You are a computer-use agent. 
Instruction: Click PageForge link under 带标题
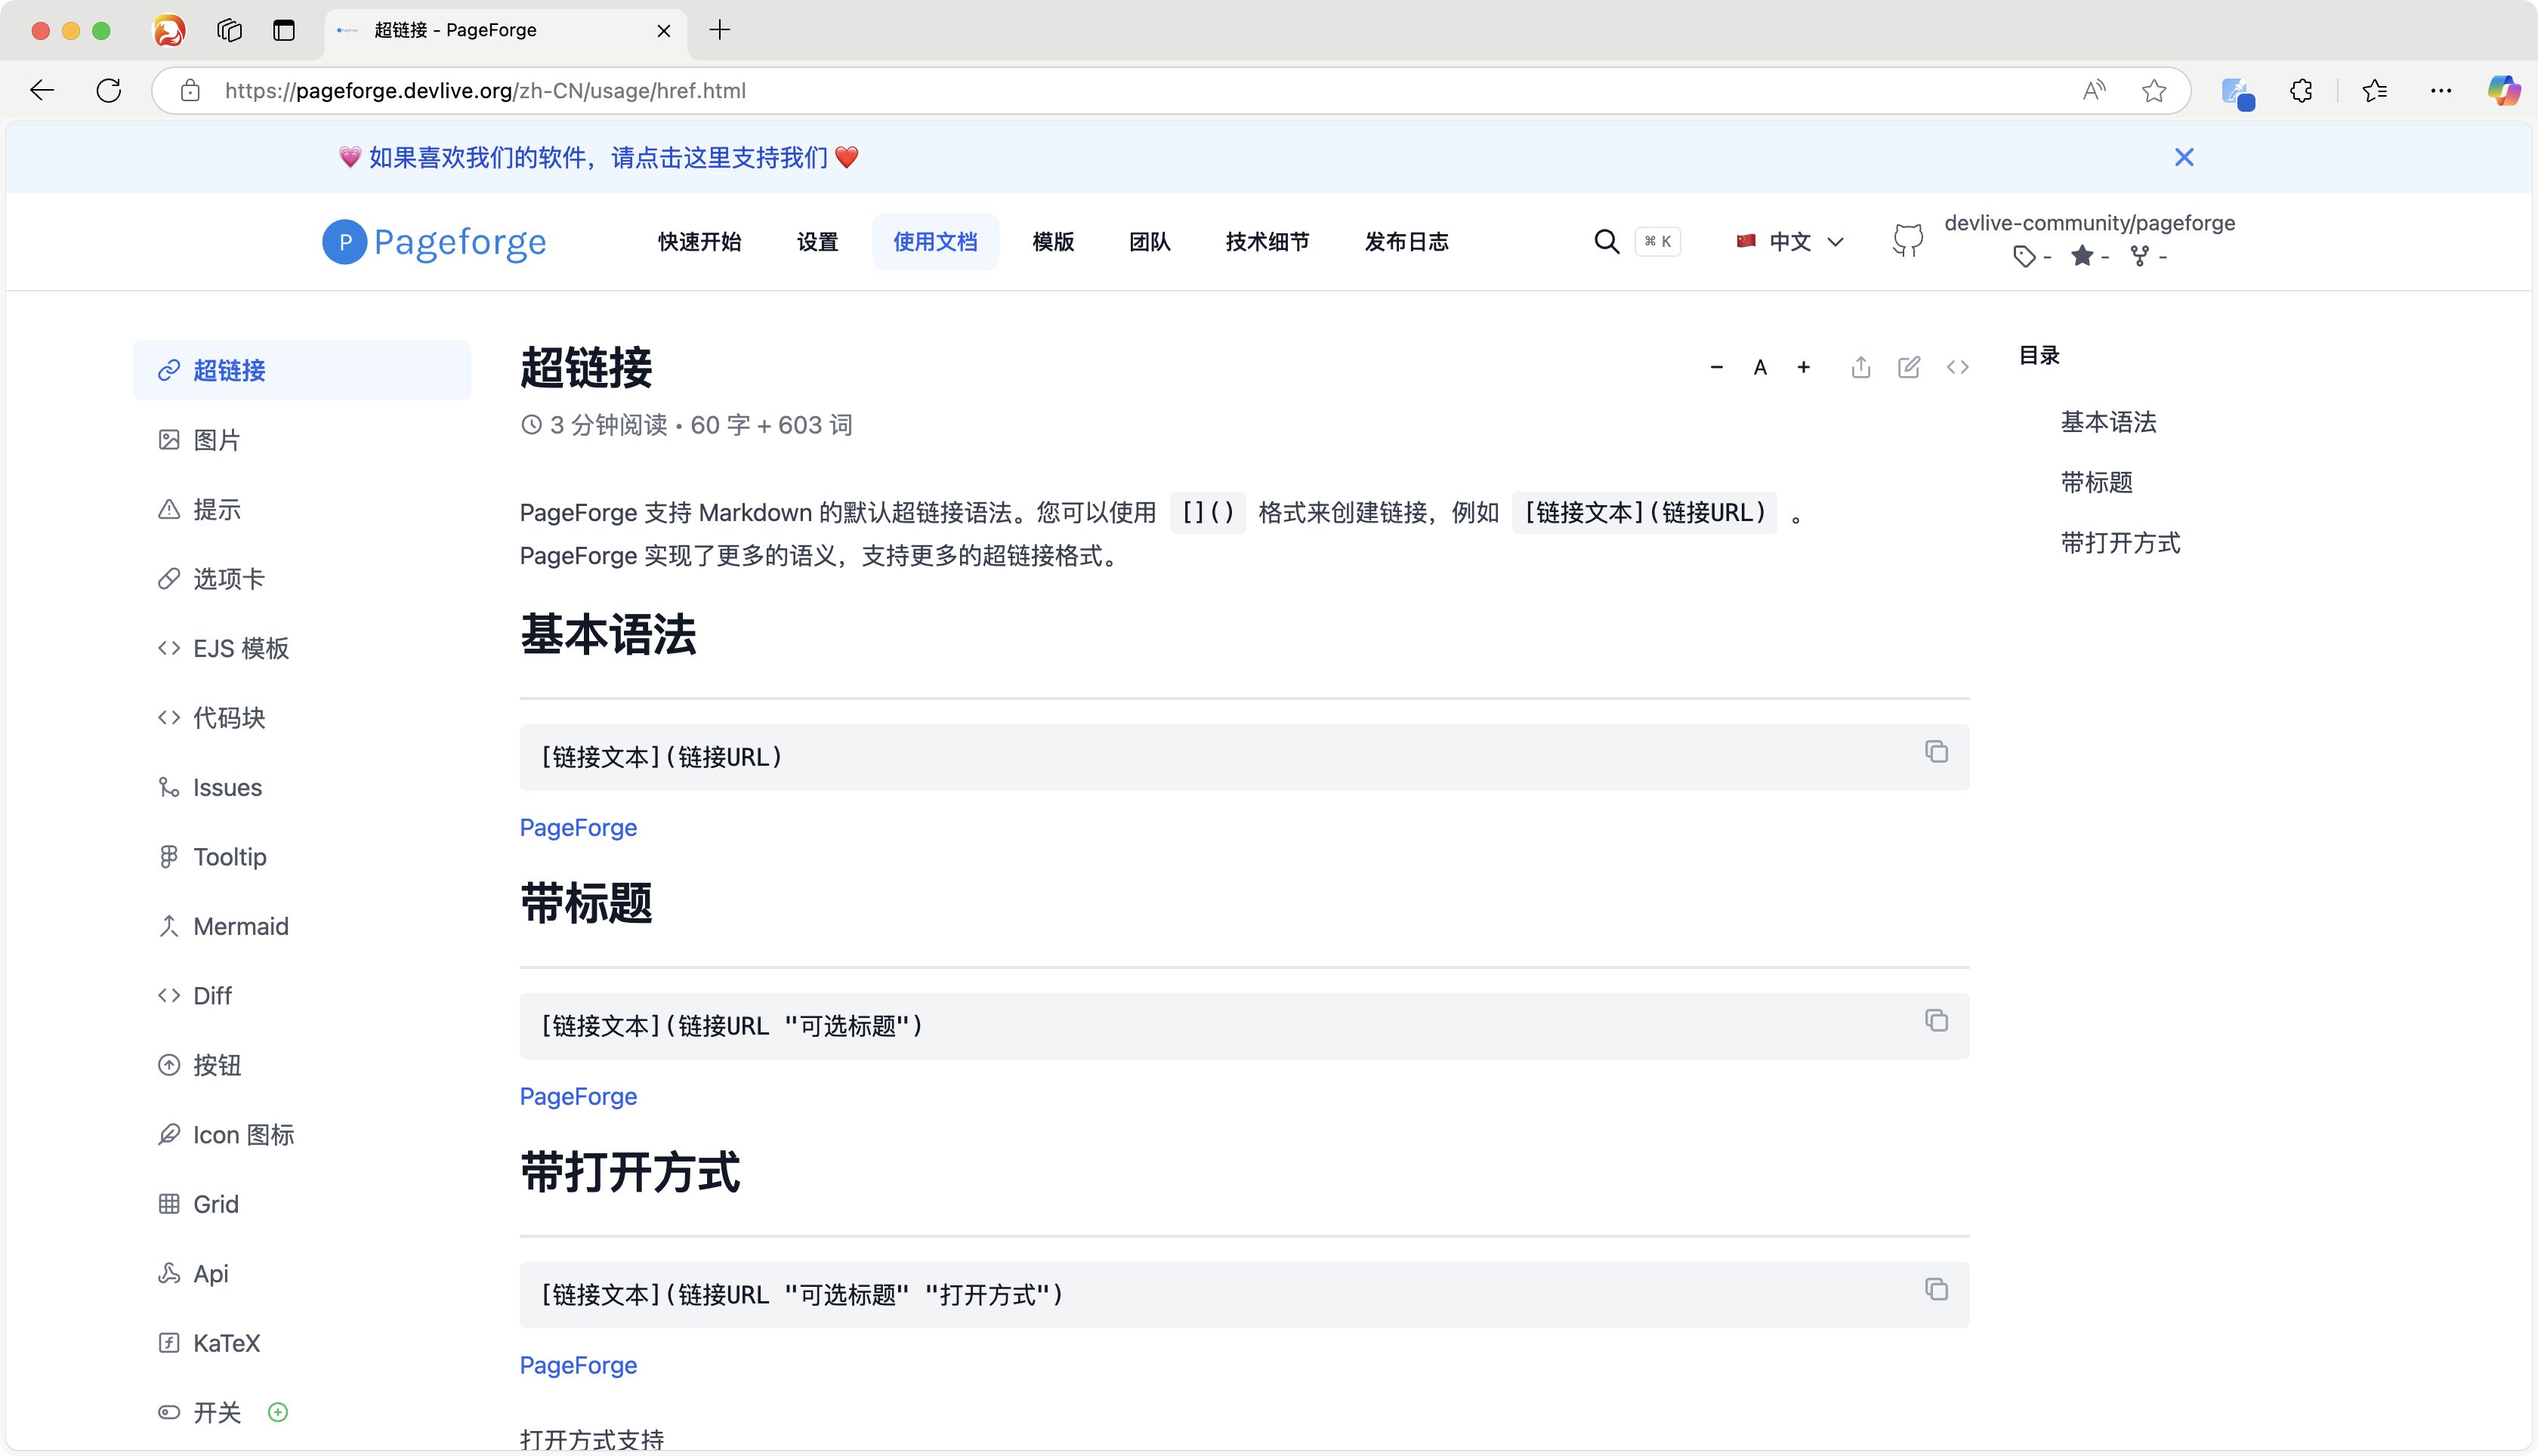tap(578, 1097)
